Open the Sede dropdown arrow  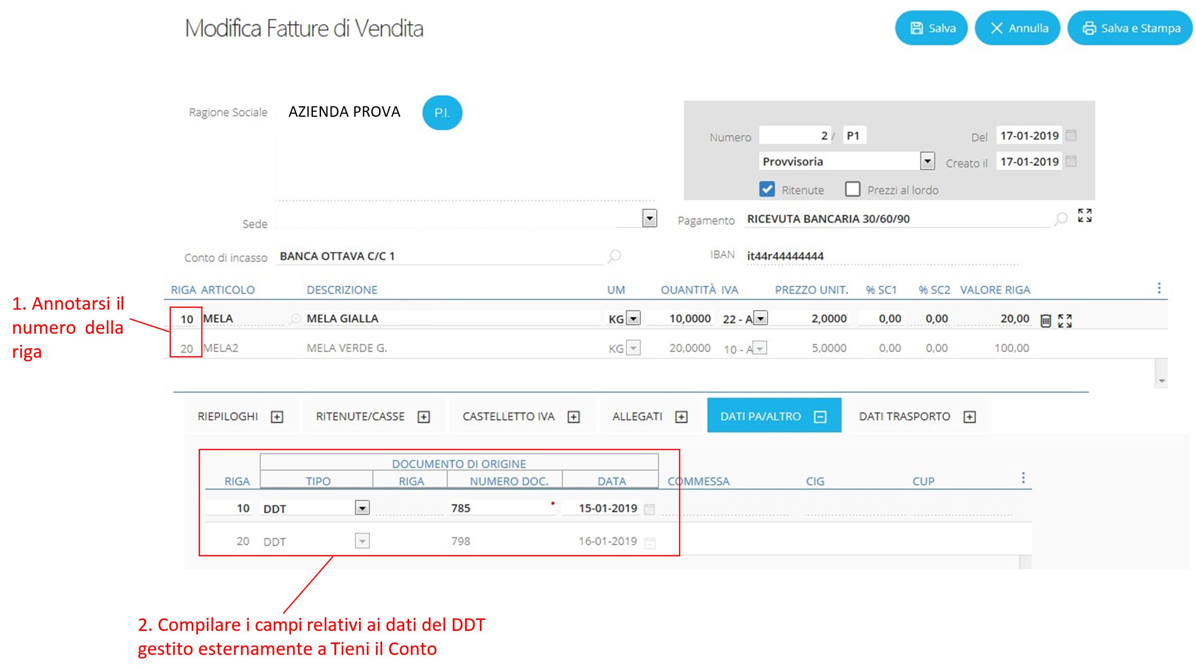[649, 218]
